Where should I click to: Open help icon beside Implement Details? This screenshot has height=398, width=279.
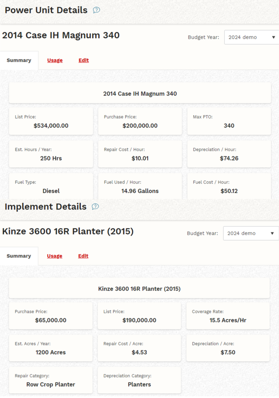pyautogui.click(x=95, y=207)
